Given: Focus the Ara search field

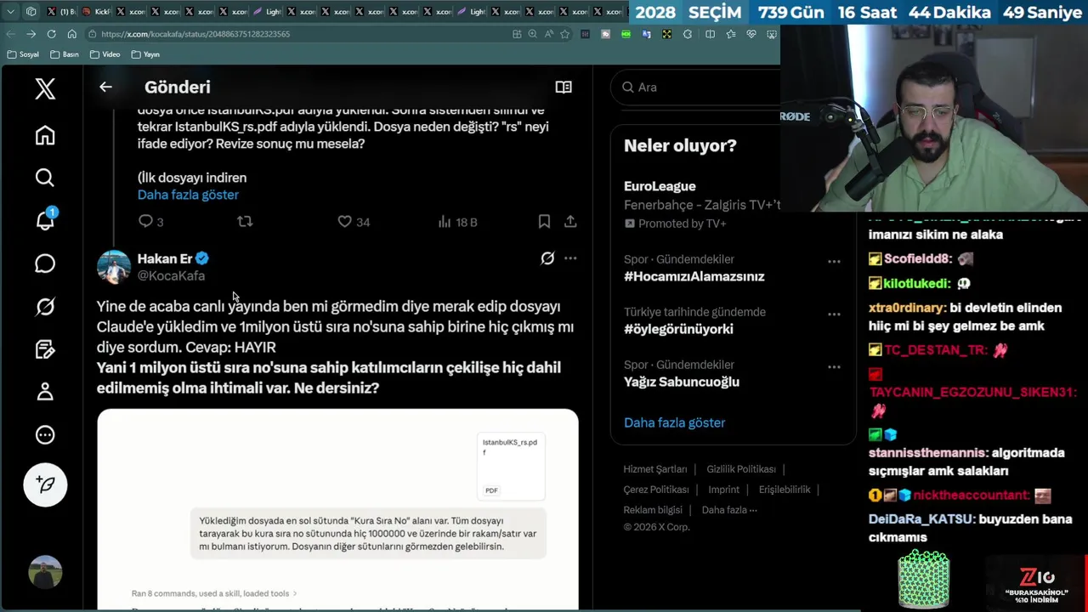Looking at the screenshot, I should (x=699, y=87).
